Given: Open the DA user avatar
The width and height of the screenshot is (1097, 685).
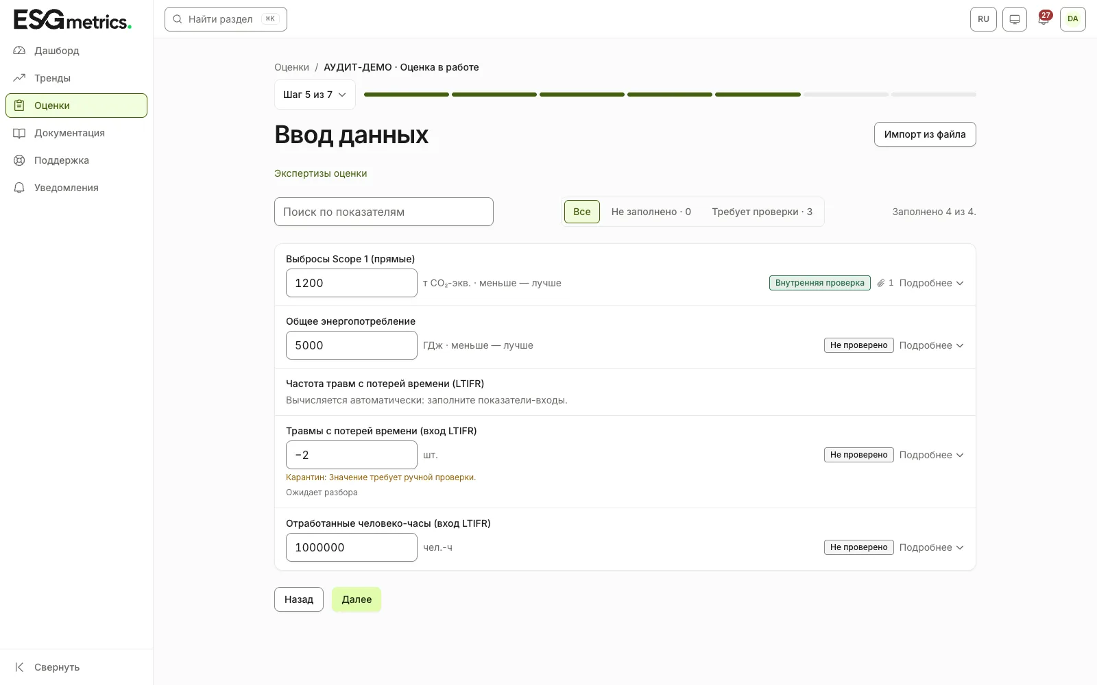Looking at the screenshot, I should (1073, 19).
